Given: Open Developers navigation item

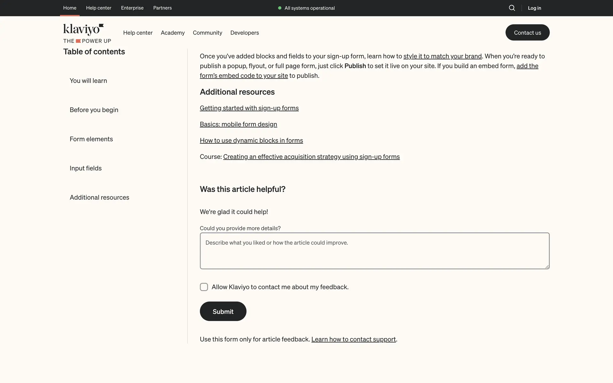Looking at the screenshot, I should pyautogui.click(x=245, y=33).
